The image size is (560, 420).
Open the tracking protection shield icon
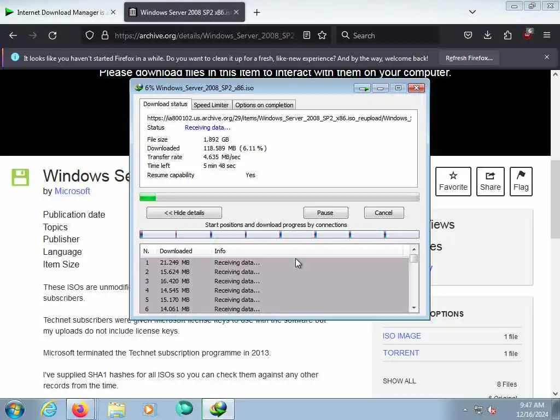click(x=90, y=36)
